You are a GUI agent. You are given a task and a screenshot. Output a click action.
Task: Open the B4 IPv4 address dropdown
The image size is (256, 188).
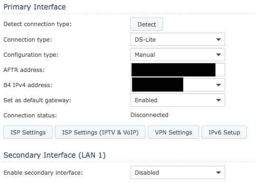[178, 85]
